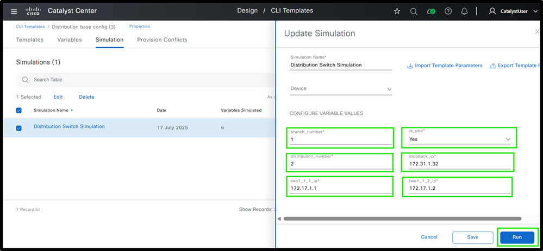Click the Distribution base config (3) breadcrumb
Viewport: 543px width, 251px height.
[84, 27]
